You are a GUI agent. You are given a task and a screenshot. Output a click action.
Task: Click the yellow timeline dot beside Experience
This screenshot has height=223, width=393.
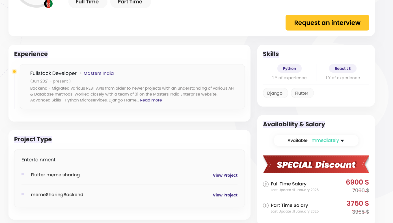click(x=14, y=72)
